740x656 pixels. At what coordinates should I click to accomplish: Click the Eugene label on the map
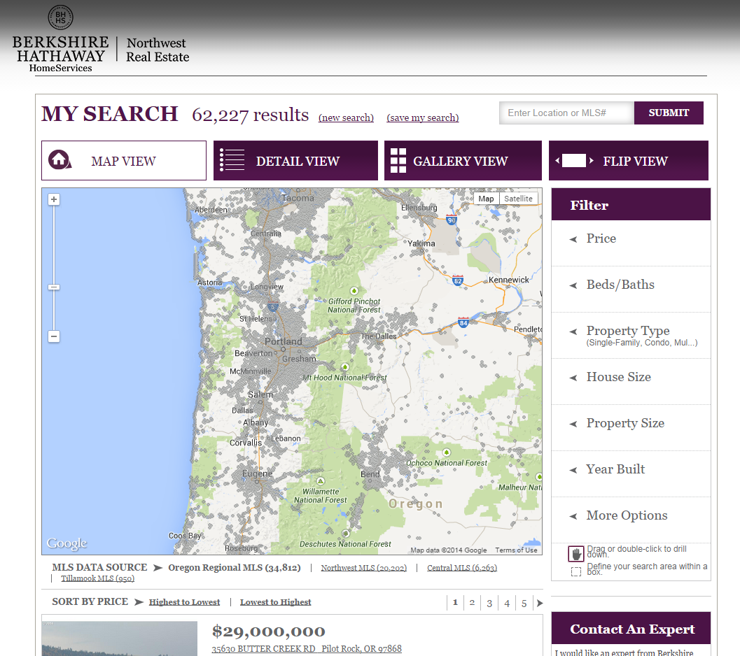click(257, 473)
